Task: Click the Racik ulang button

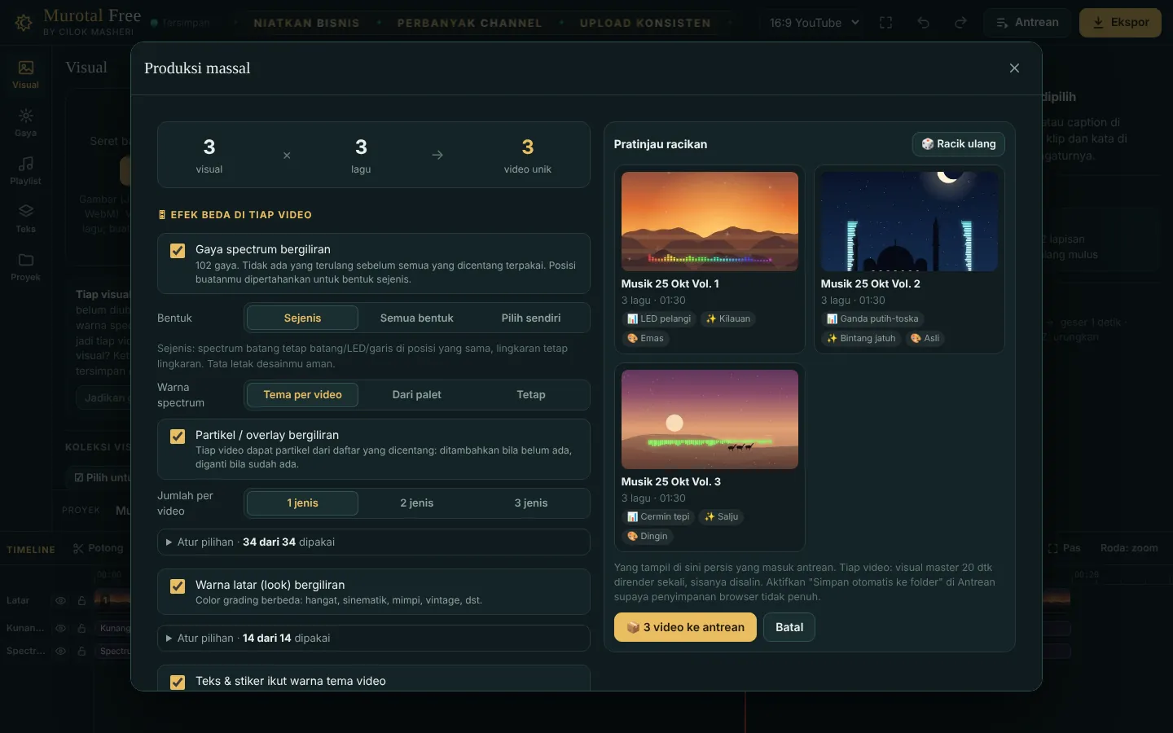Action: point(959,144)
